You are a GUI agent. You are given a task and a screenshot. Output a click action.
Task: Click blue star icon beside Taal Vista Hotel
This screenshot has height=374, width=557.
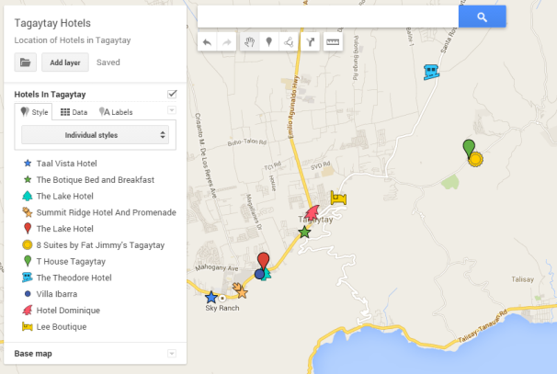tap(28, 164)
